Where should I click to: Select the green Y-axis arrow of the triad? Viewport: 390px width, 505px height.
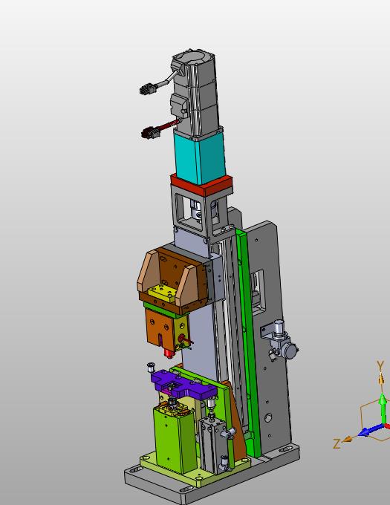coord(383,408)
